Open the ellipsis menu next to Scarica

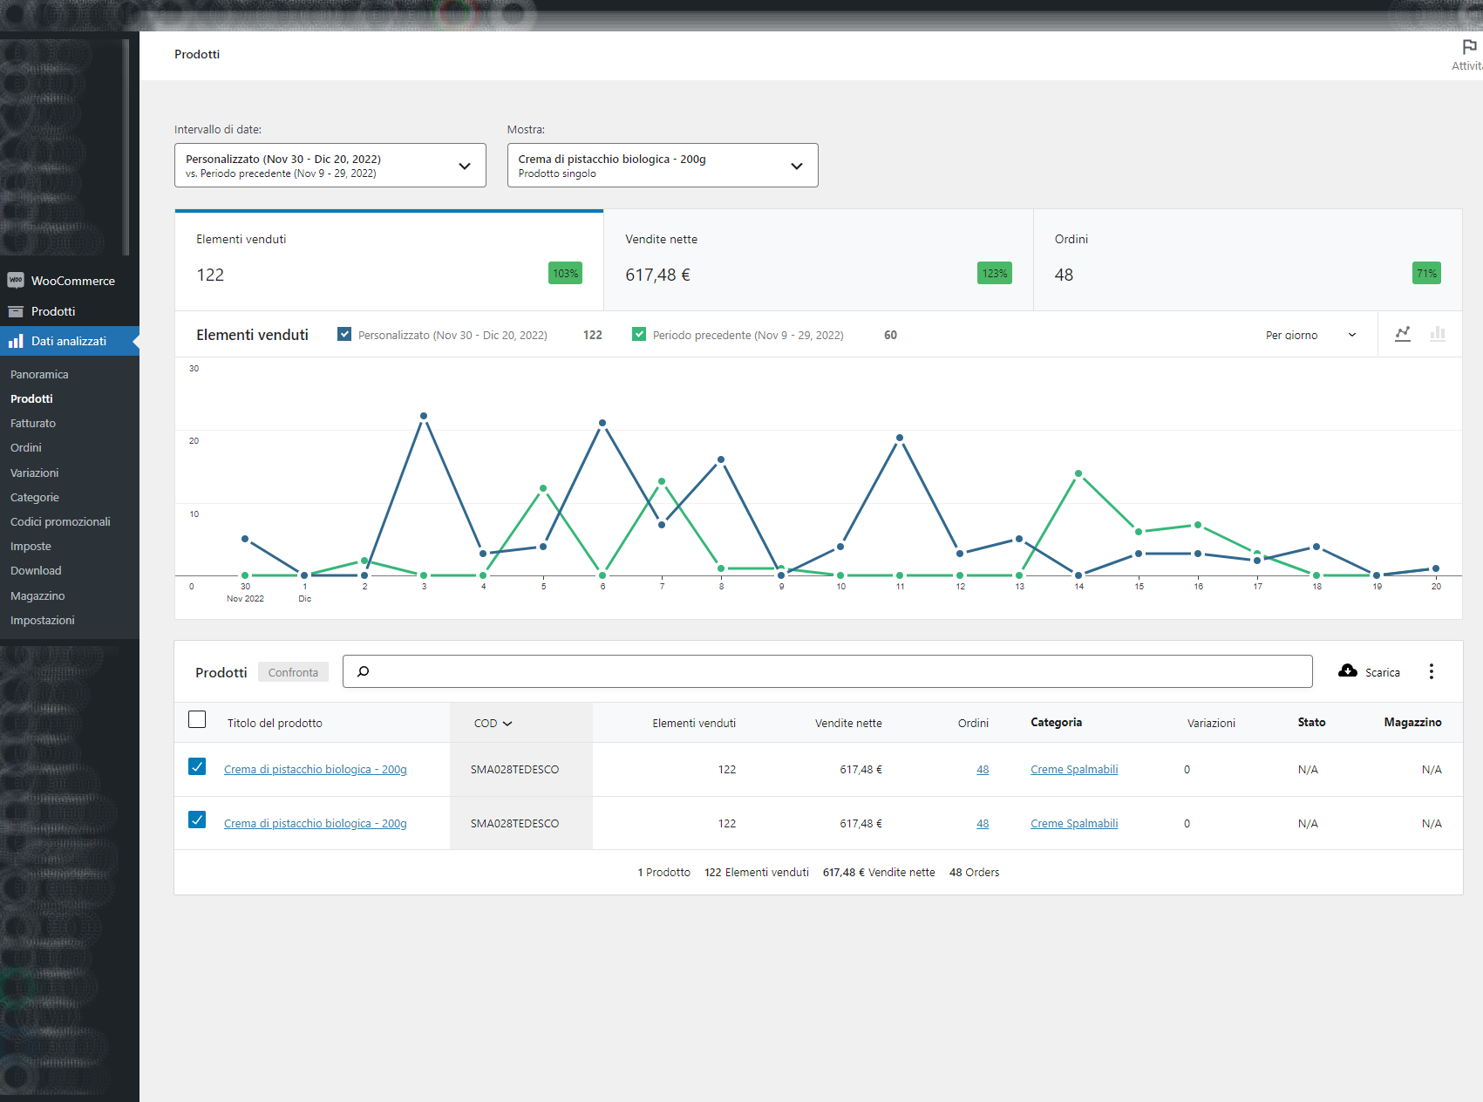[1431, 671]
